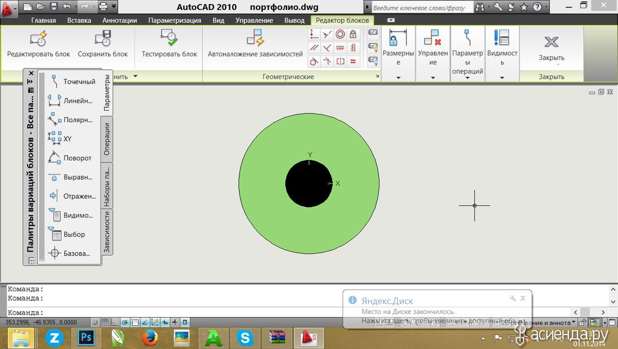Print the drawing using the plot icon

(103, 7)
